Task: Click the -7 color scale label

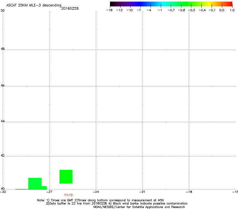Action: [x=139, y=10]
